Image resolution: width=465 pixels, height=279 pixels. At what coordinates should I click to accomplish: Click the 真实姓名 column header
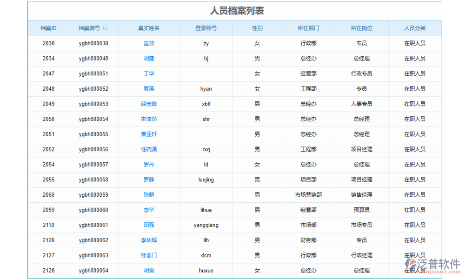point(149,28)
